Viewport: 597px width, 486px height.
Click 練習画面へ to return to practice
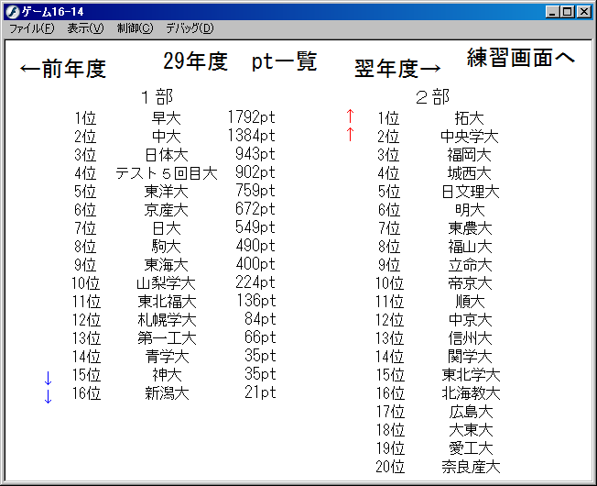point(521,58)
